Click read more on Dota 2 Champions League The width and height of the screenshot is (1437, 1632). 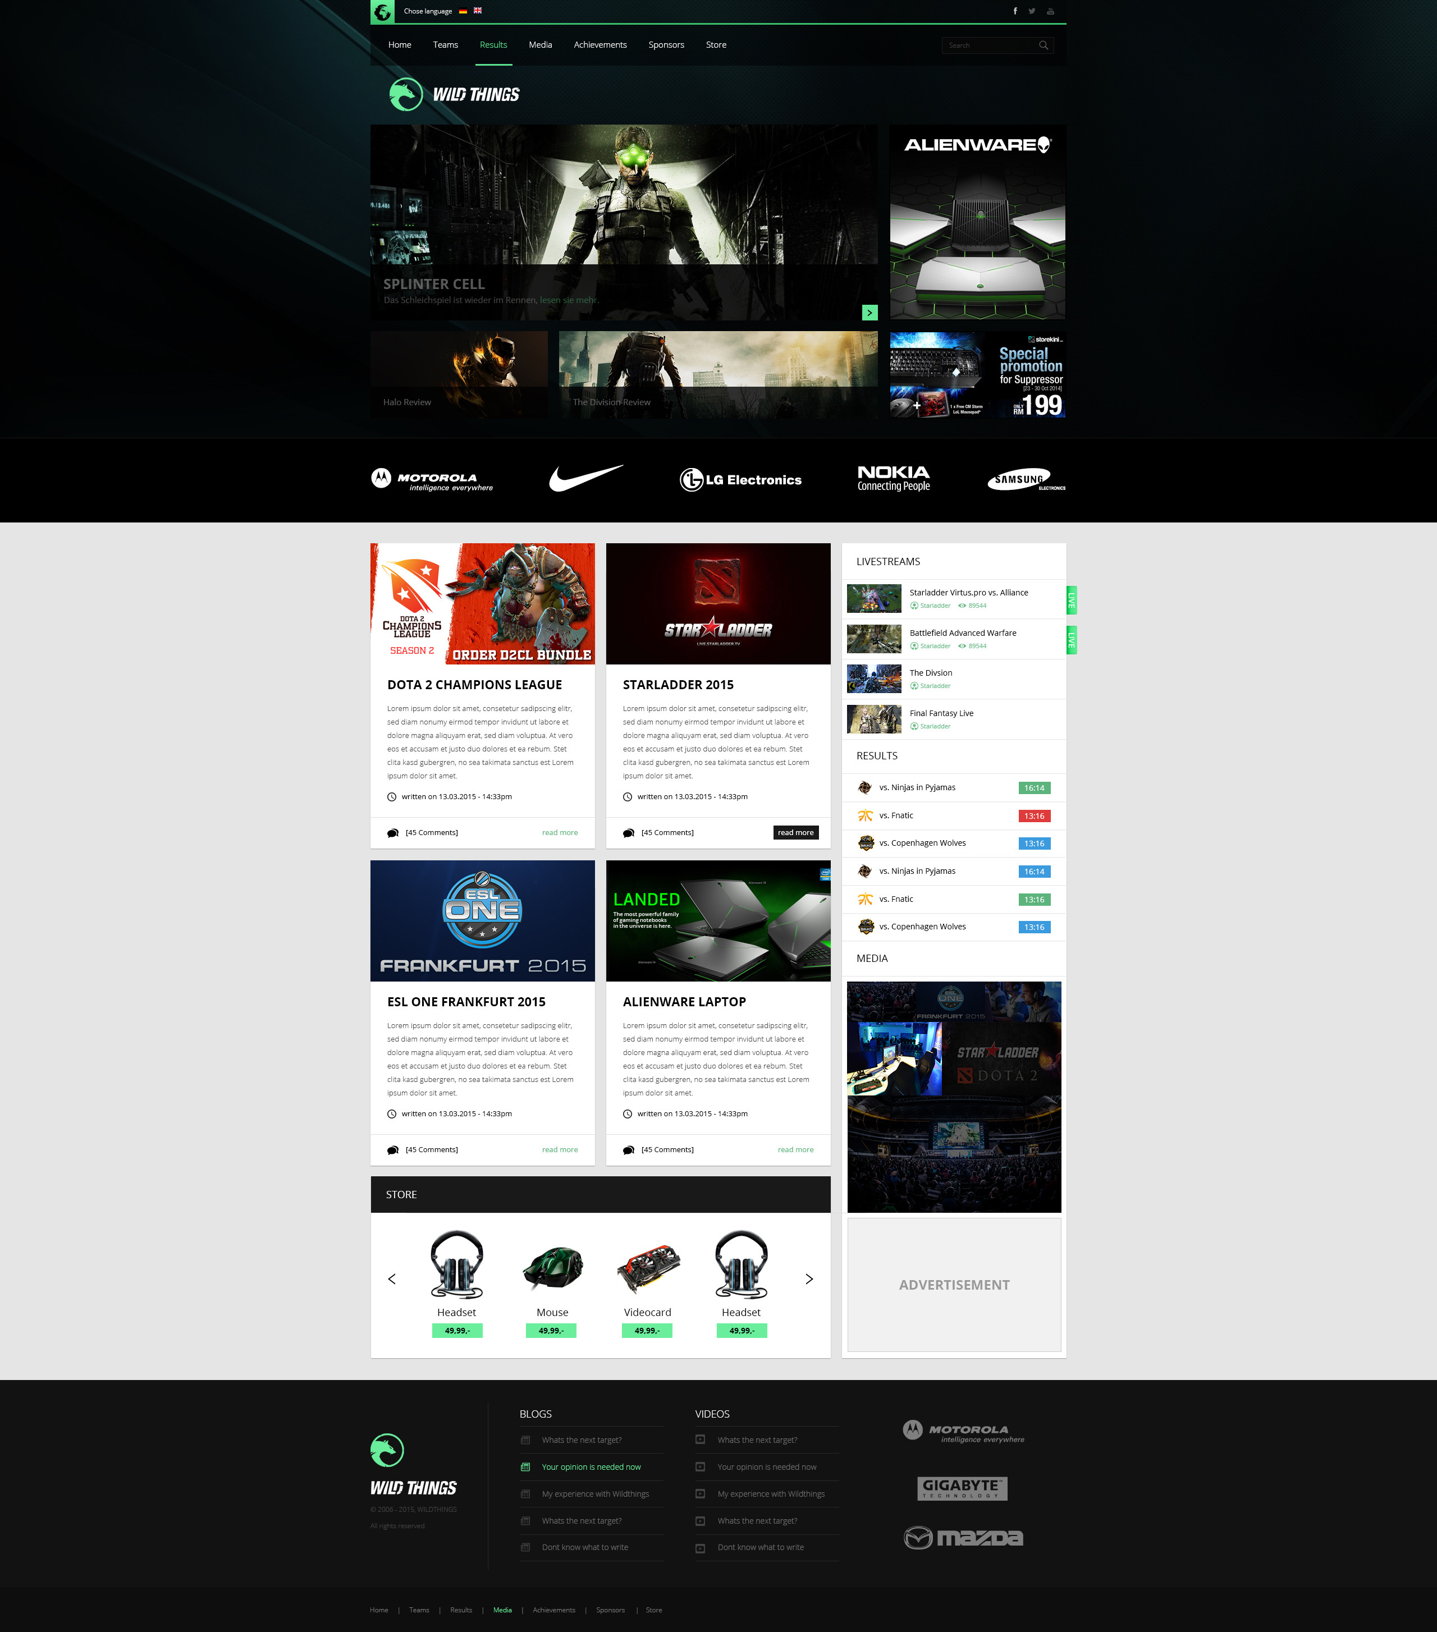click(560, 833)
